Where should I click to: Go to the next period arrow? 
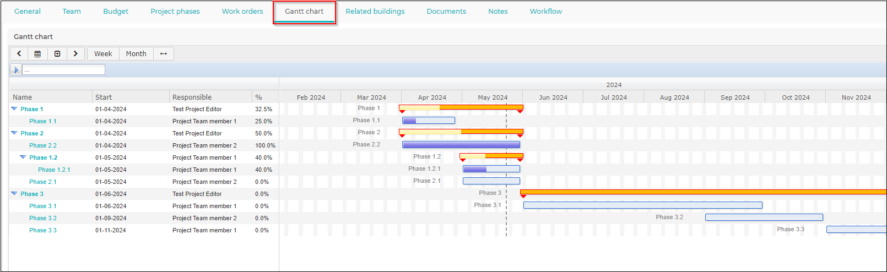pyautogui.click(x=75, y=53)
